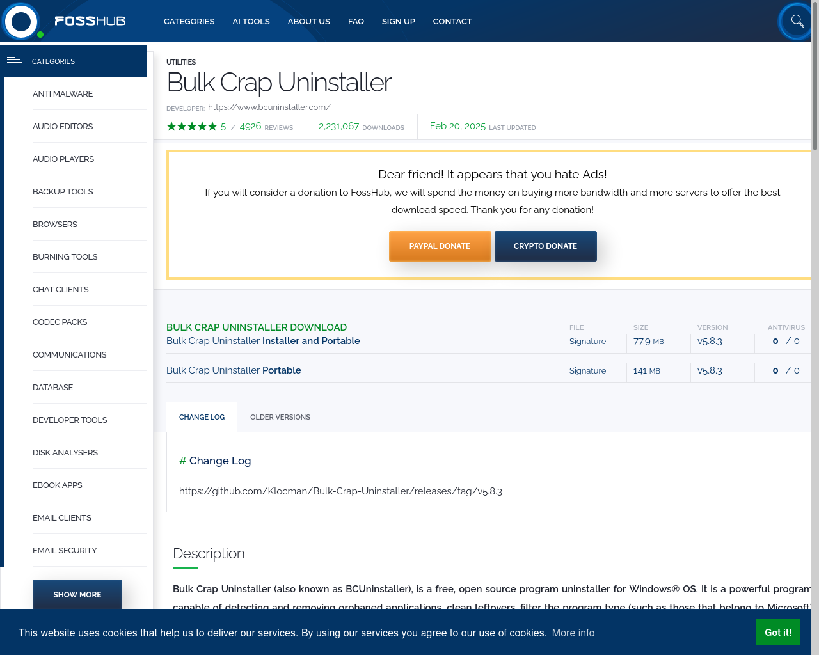This screenshot has height=655, width=819.
Task: Click the categories hamburger menu icon
Action: point(14,61)
